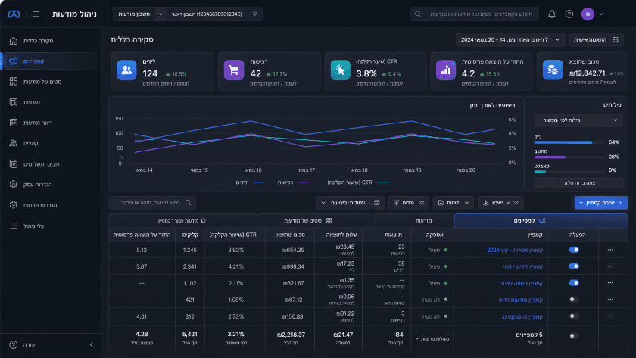Enable the קמפיין מודעות וידאו toggle
636x358 pixels.
(x=574, y=300)
